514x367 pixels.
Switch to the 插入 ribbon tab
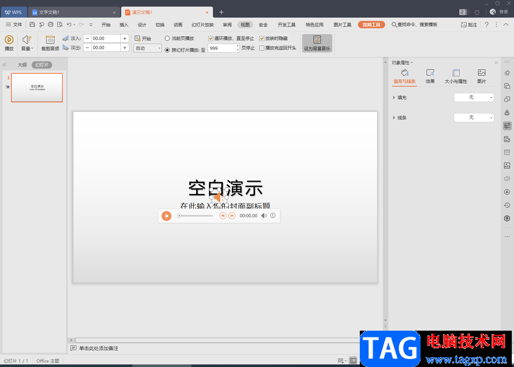tap(124, 25)
